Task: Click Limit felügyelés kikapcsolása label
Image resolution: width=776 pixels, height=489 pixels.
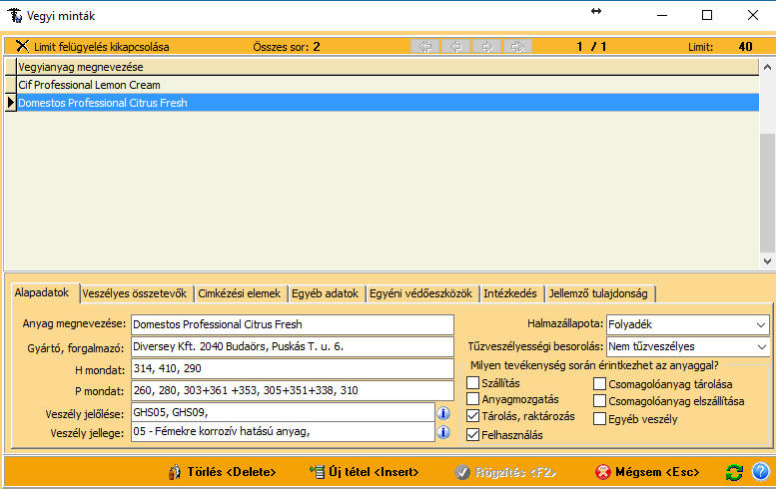Action: [x=102, y=47]
